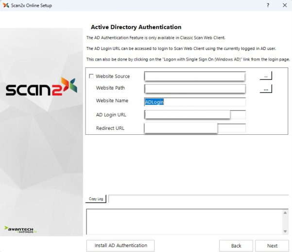Close the Scan2x Online Setup window

click(284, 5)
